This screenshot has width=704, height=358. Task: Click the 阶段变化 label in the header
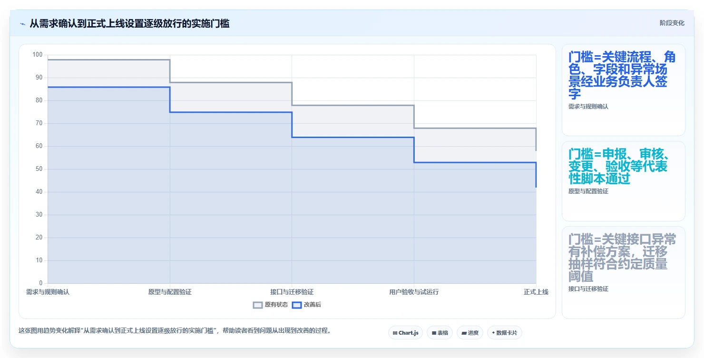(x=672, y=23)
